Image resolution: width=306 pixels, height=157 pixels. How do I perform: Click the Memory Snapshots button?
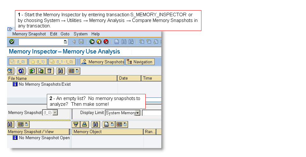[102, 62]
